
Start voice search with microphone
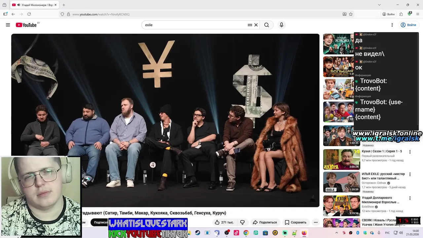tap(282, 25)
